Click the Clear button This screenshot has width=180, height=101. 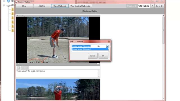24,6
